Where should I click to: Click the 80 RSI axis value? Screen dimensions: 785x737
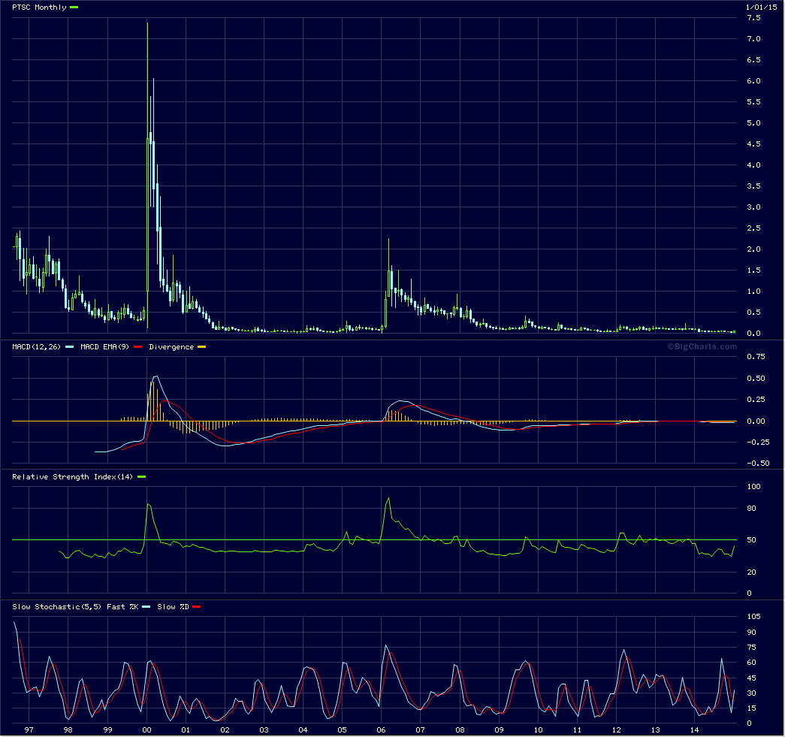751,508
